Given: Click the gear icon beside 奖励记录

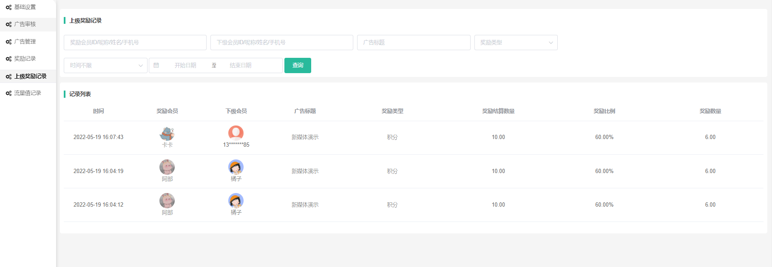Looking at the screenshot, I should (x=9, y=59).
